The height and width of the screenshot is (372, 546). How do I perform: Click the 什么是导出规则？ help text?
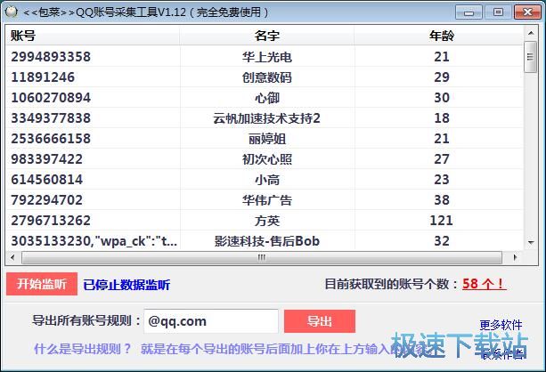pos(83,348)
